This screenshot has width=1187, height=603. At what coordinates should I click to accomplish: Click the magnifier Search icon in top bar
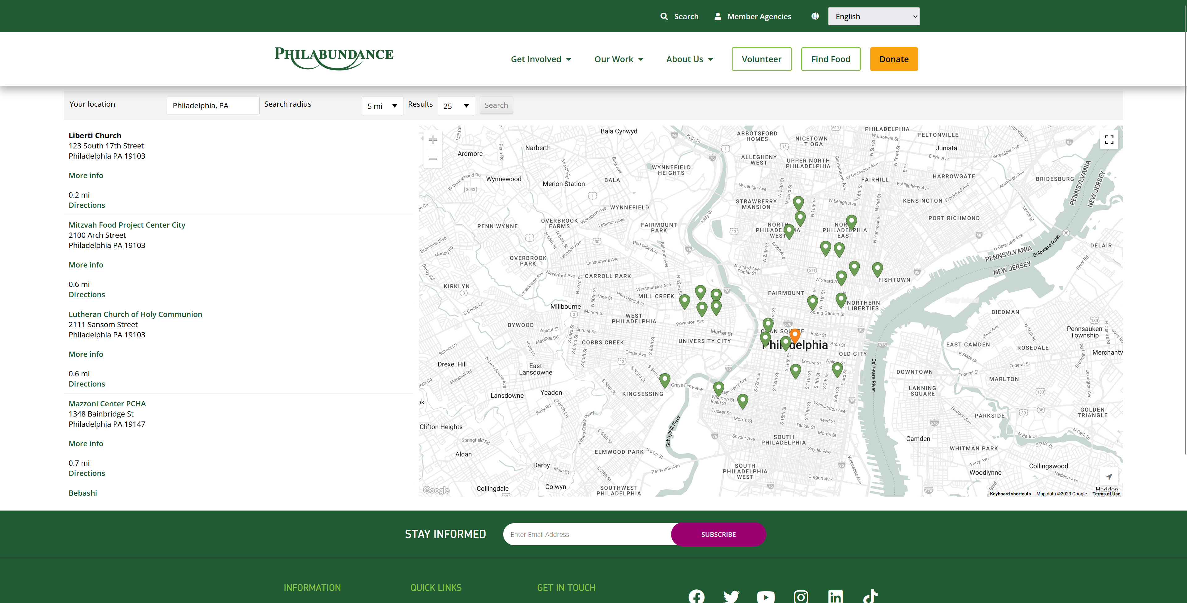[664, 16]
